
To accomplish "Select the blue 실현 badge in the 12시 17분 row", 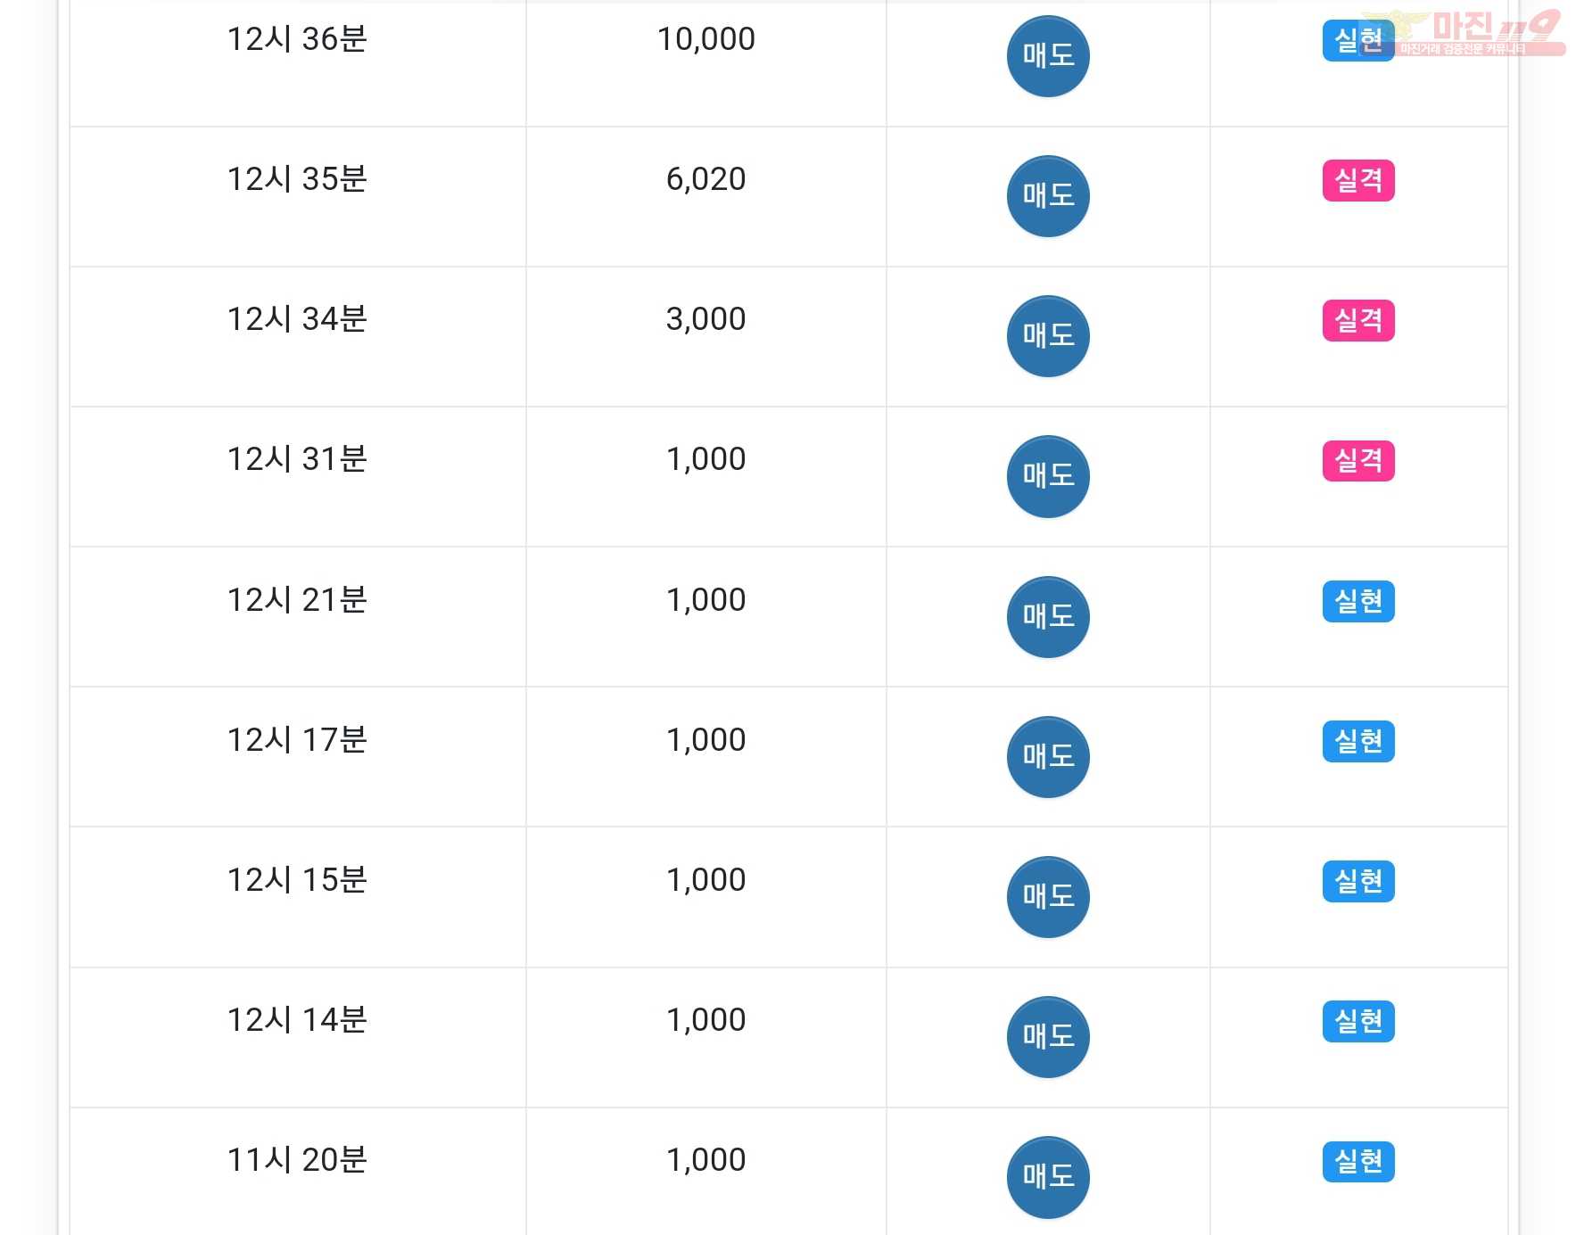I will click(1358, 741).
